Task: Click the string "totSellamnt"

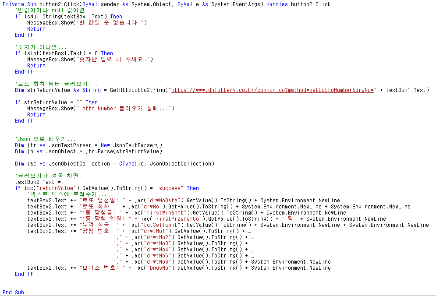Action: tap(164, 225)
